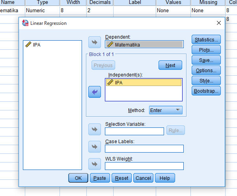
Task: Click the Case Labels field
Action: coord(144,149)
